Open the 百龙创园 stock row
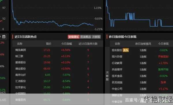 point(142,82)
